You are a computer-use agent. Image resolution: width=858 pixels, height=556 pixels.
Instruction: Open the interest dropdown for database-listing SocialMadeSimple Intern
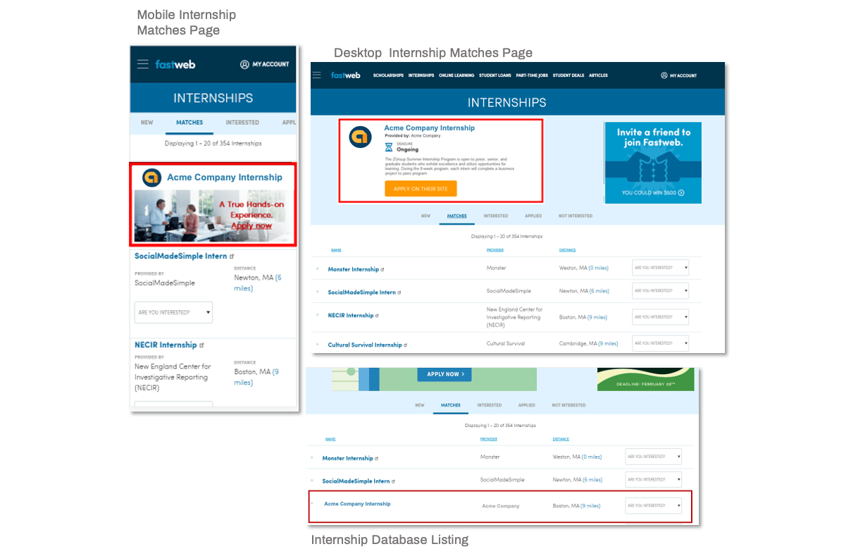click(x=654, y=479)
